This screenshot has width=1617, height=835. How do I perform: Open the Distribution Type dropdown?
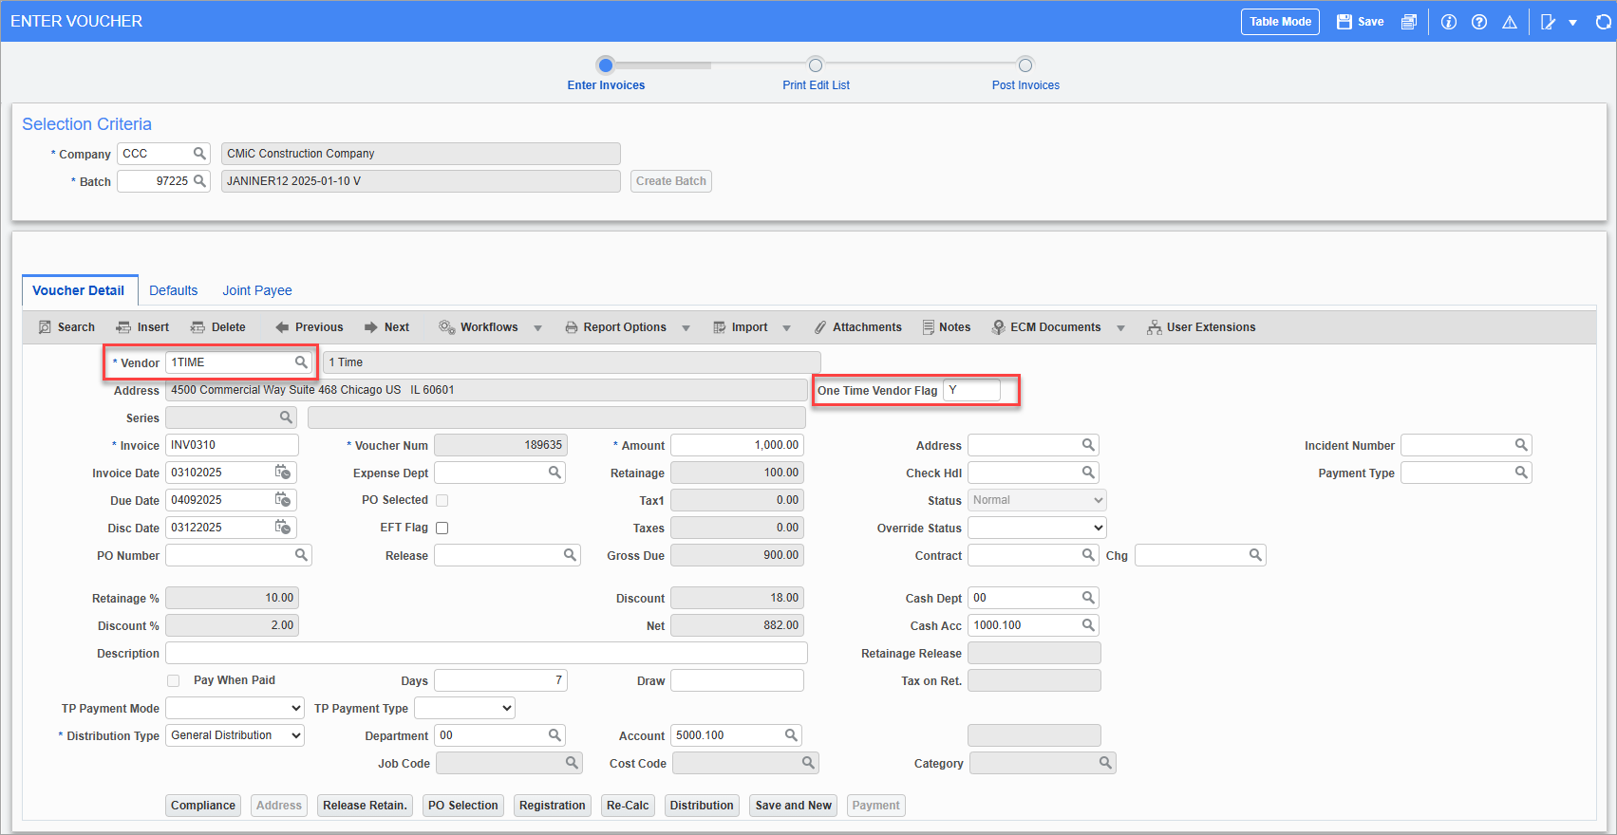tap(235, 735)
